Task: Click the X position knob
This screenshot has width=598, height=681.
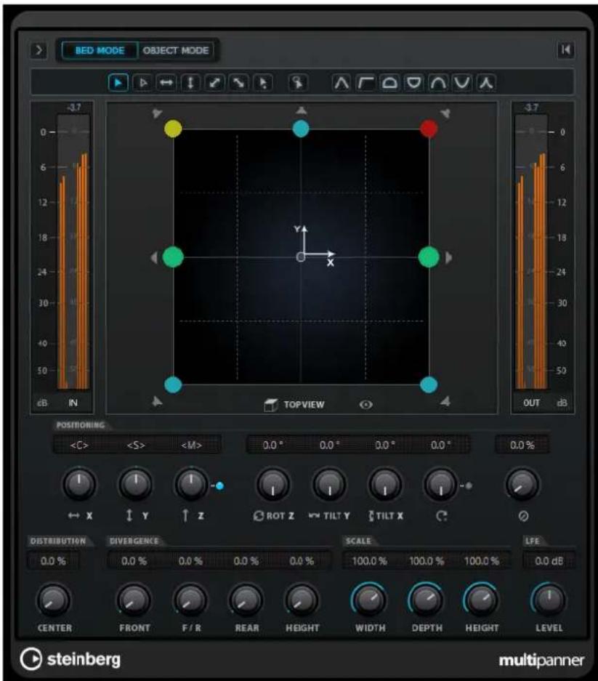Action: (79, 484)
